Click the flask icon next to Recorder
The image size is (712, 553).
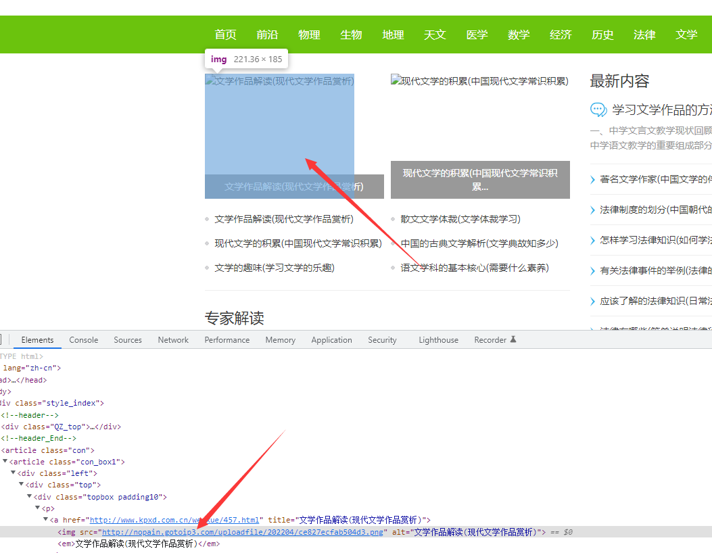pyautogui.click(x=513, y=339)
